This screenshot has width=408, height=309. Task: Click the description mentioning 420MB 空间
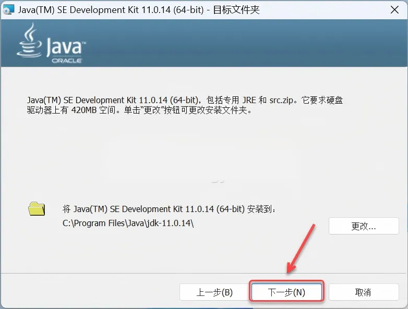click(x=185, y=105)
